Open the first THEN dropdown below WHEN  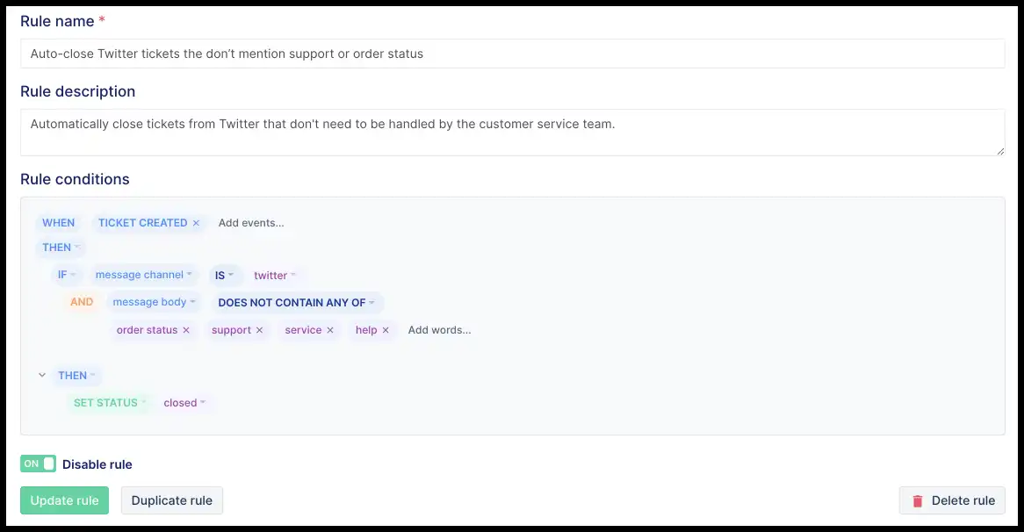point(61,248)
